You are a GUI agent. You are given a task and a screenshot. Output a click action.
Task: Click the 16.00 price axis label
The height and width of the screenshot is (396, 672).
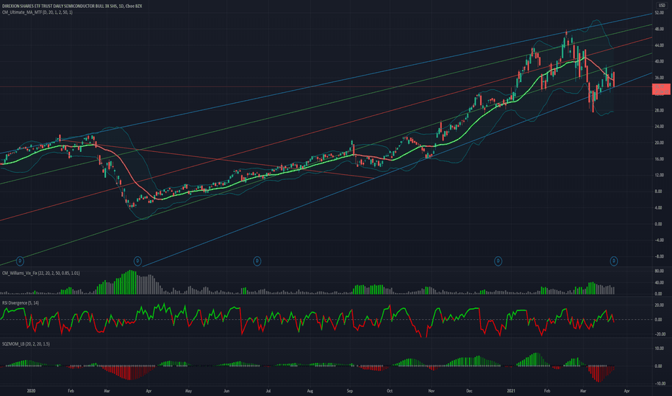pyautogui.click(x=659, y=159)
